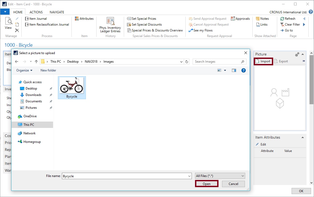
Task: Click the dialog's blue help icon
Action: coord(243,70)
